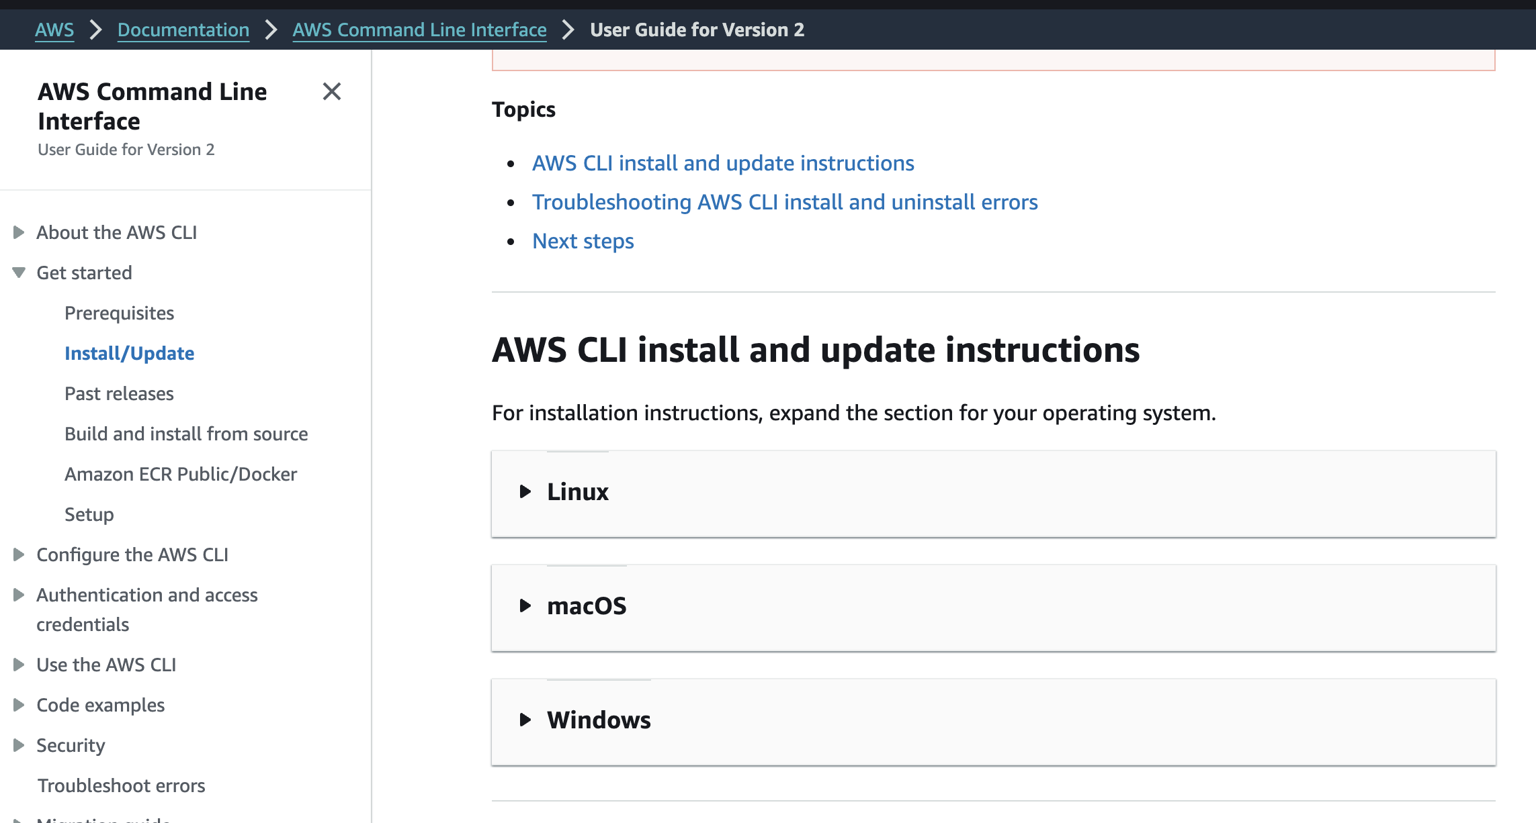Collapse the Get started tree arrow
Image resolution: width=1536 pixels, height=823 pixels.
pyautogui.click(x=19, y=273)
